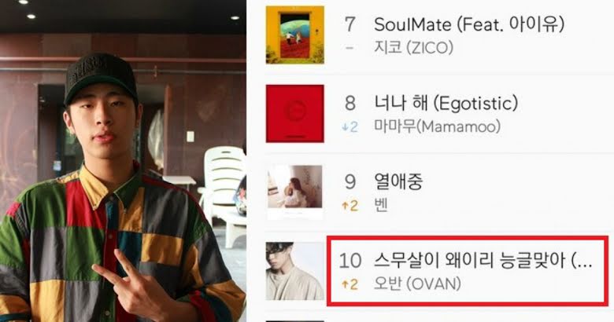
Task: Click the rank number 9
Action: coord(350,181)
